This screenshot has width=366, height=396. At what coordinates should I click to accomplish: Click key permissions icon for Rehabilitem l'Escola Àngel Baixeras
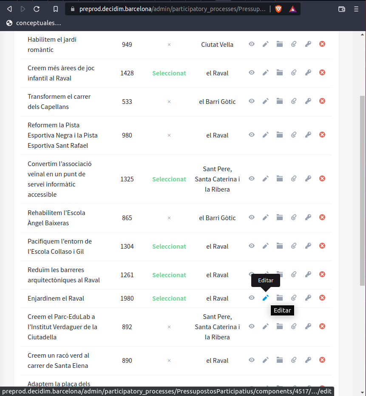pos(308,218)
